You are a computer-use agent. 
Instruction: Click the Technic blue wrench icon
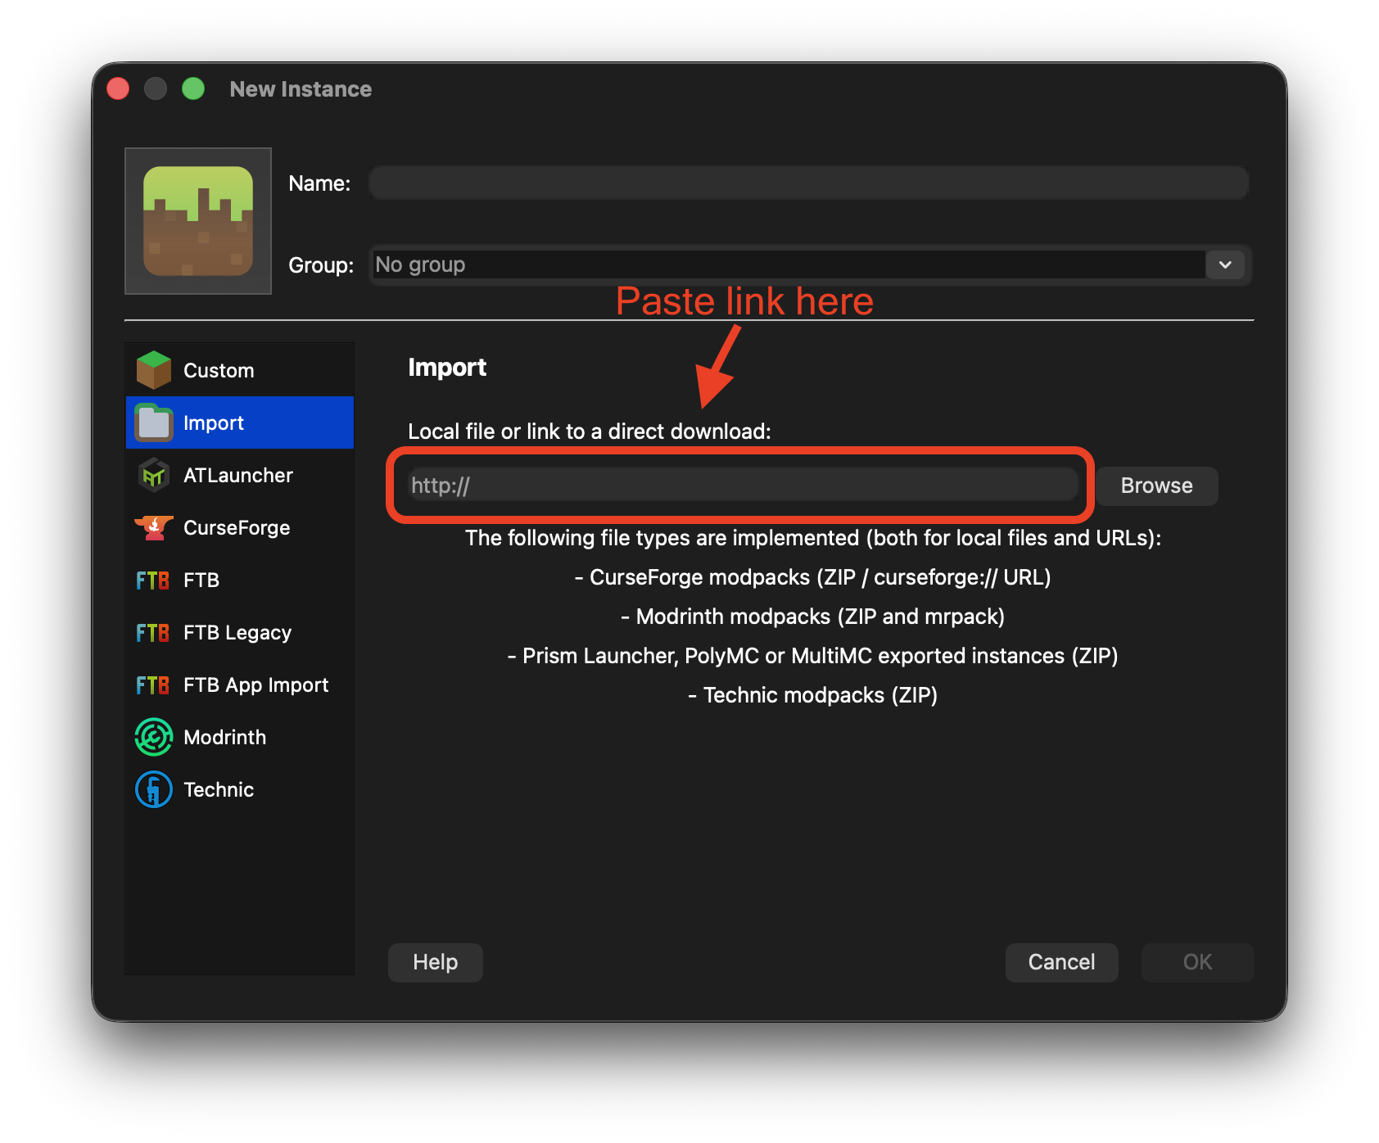(x=153, y=789)
